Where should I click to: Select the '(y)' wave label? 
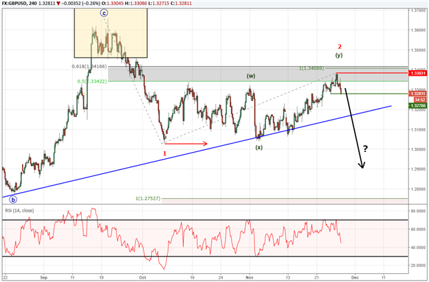(339, 55)
